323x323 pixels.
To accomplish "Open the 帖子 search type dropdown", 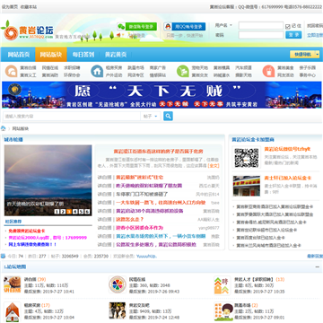I will pyautogui.click(x=151, y=116).
